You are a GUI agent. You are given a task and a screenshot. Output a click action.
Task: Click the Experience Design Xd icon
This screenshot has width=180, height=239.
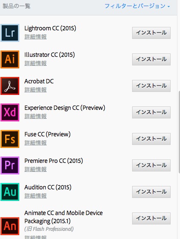coord(10,112)
